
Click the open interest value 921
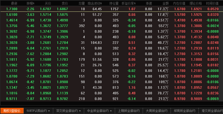pos(116,99)
